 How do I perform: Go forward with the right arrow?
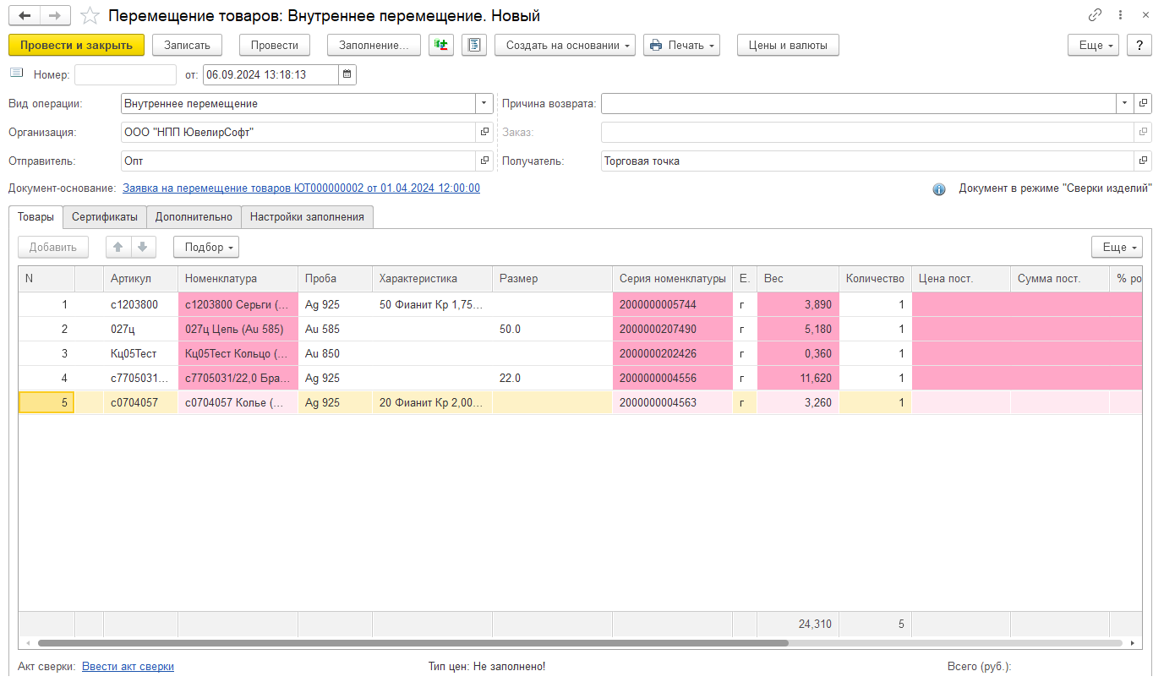click(55, 16)
